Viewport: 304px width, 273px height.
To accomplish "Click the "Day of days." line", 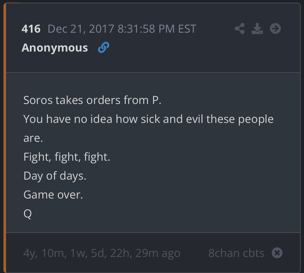I will tap(55, 176).
